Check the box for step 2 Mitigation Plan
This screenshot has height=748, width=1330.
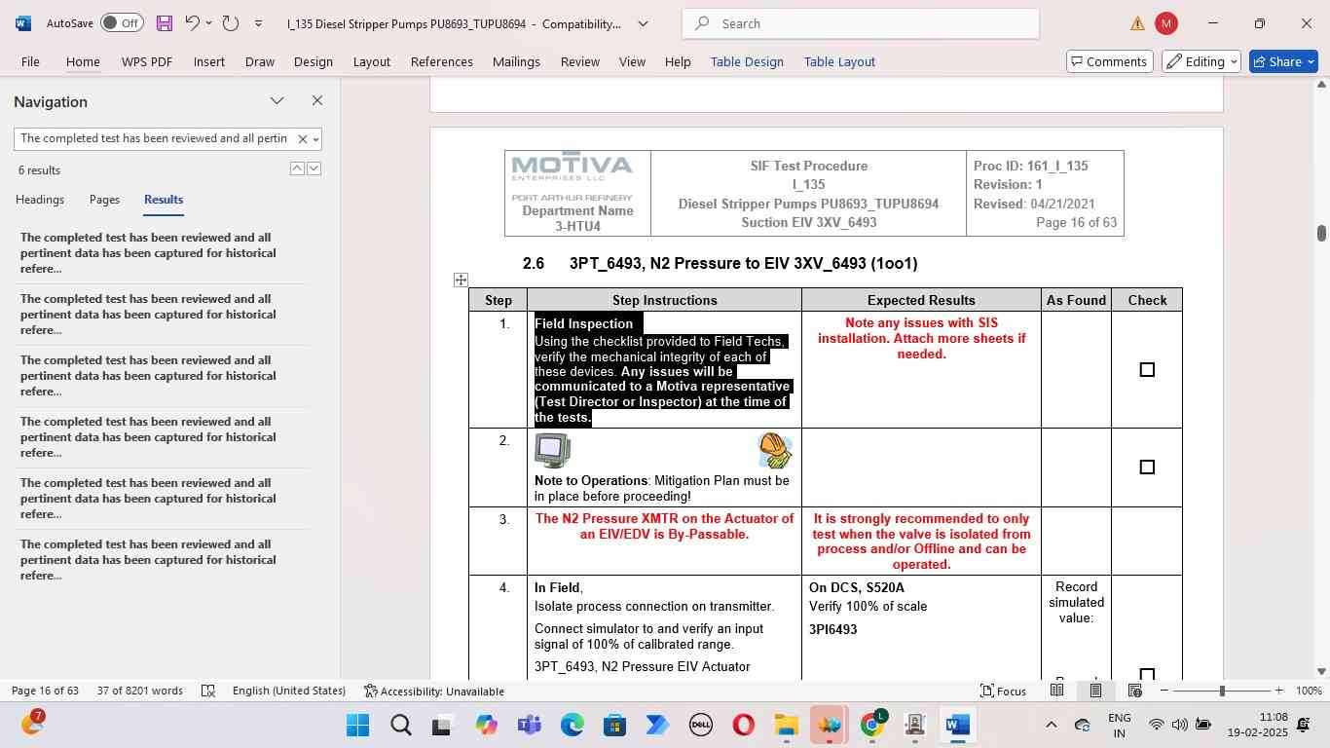click(1147, 467)
